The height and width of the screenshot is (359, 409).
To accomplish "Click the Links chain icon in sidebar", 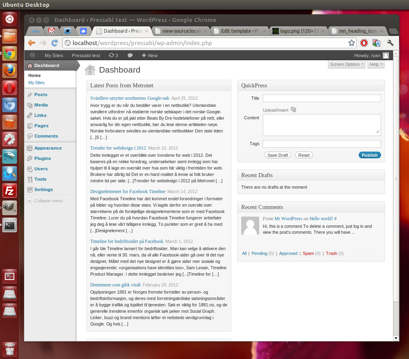I will pos(30,115).
